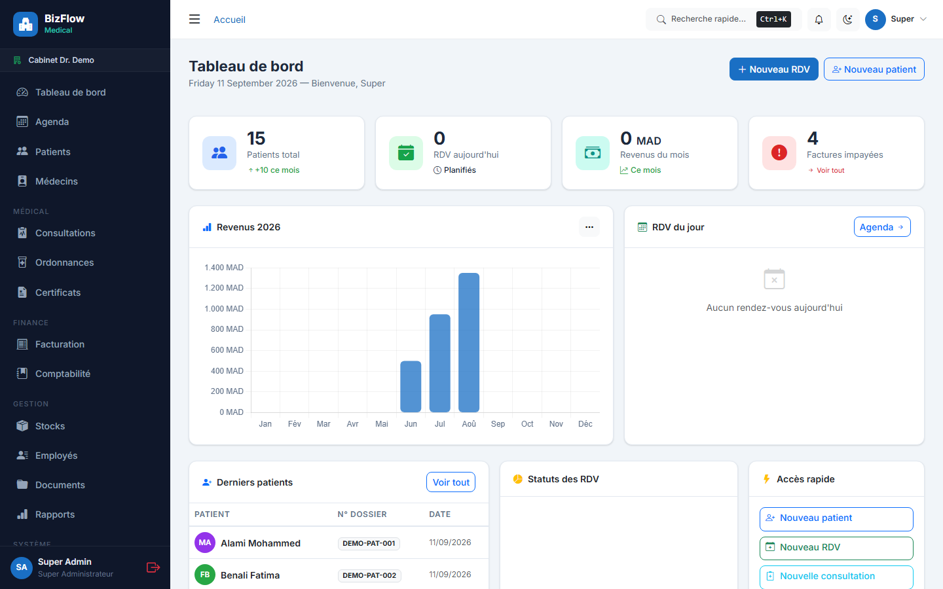Expand the Super user dropdown
The image size is (943, 589).
click(x=897, y=20)
